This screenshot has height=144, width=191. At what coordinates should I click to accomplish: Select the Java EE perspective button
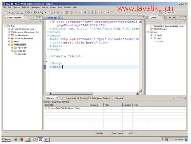[169, 12]
